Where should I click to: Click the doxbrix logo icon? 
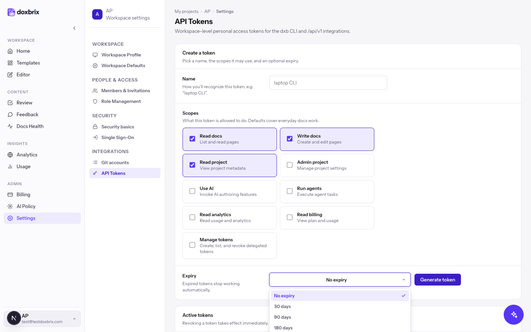(x=11, y=12)
